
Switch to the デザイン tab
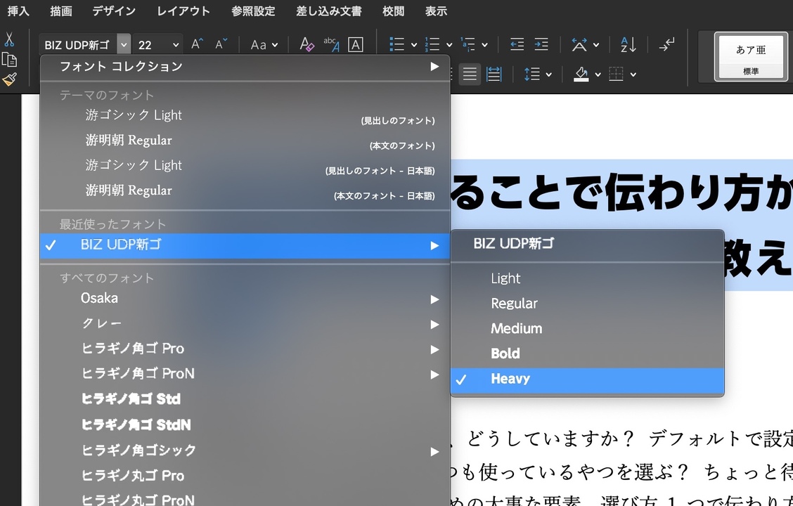(x=114, y=11)
